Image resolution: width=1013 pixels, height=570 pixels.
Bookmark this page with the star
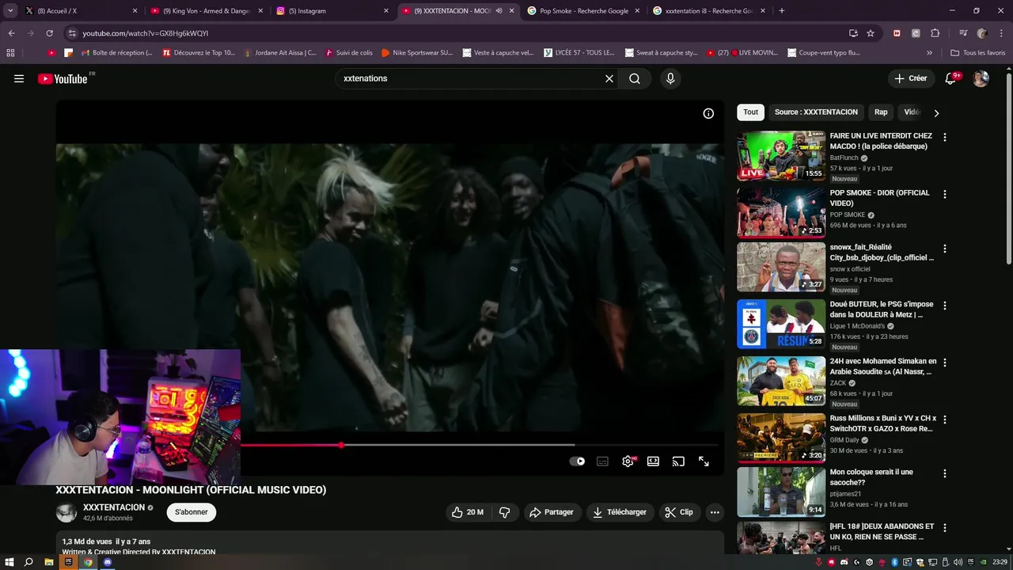tap(871, 33)
